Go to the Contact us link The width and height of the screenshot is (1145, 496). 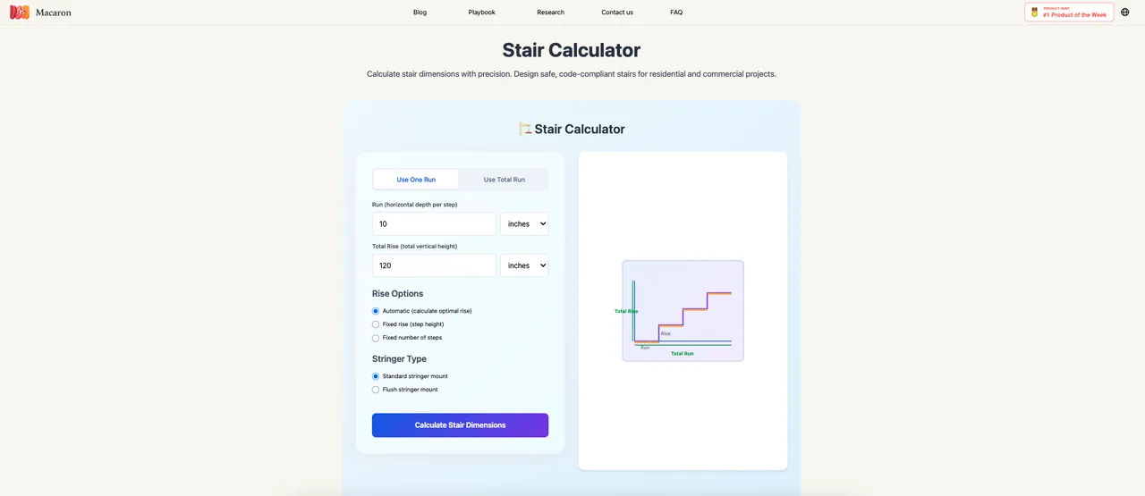617,13
